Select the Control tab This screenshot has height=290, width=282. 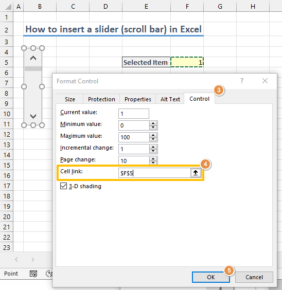click(x=199, y=99)
